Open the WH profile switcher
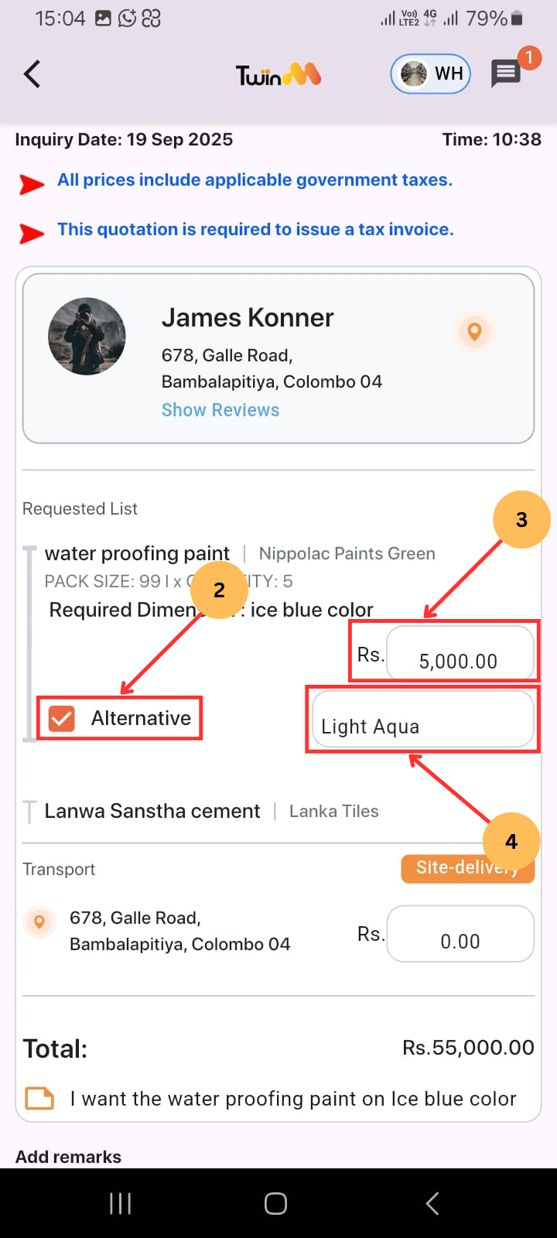This screenshot has width=557, height=1238. click(x=431, y=74)
